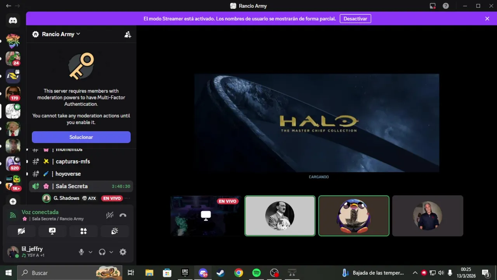Open Epic Games Launcher from taskbar
This screenshot has height=280, width=497.
[185, 273]
